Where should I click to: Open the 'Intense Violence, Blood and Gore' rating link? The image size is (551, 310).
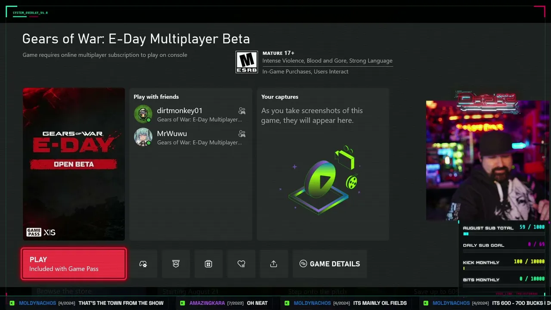tap(328, 61)
